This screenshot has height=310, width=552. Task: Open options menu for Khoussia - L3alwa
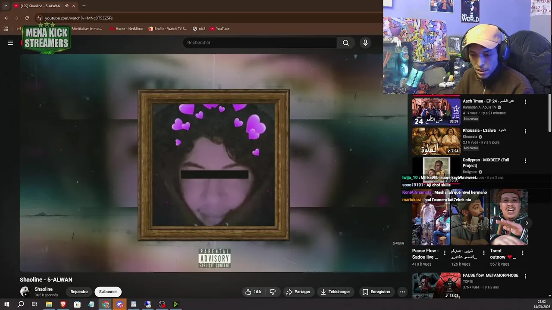tap(525, 131)
